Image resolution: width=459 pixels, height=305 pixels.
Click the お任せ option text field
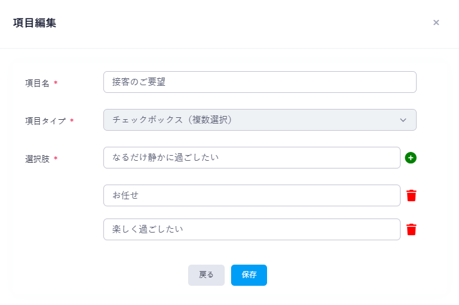(x=252, y=195)
